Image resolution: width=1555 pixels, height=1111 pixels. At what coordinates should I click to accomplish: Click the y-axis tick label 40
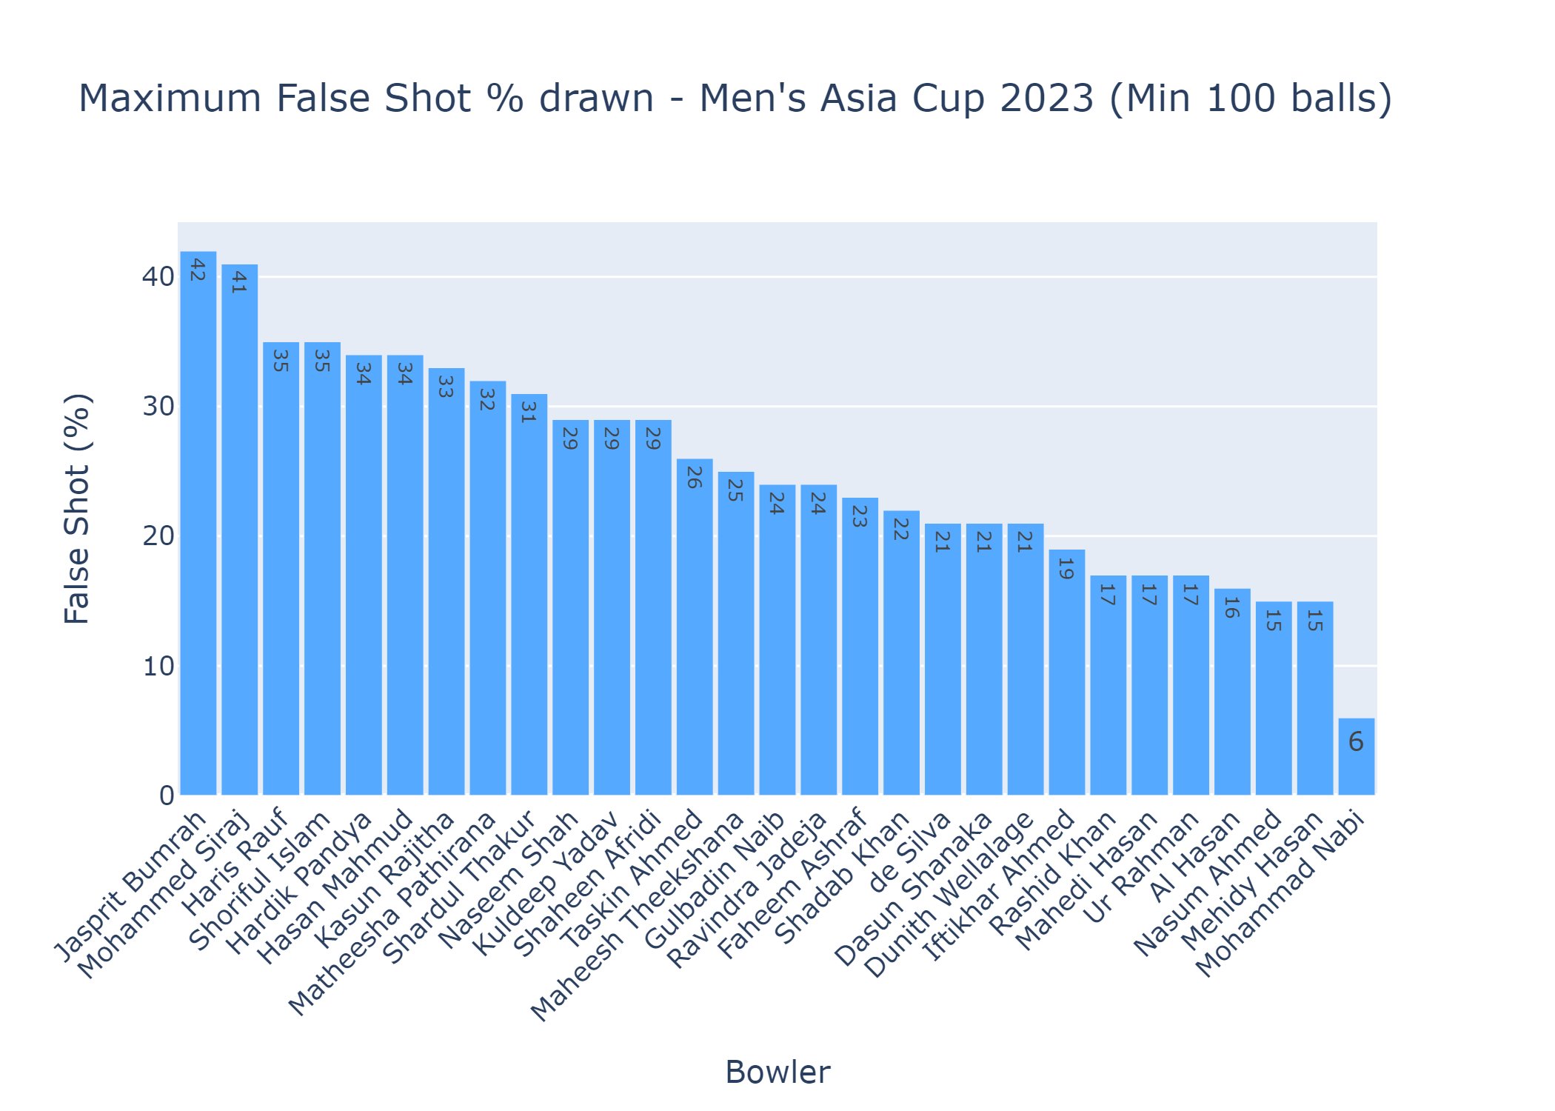click(x=158, y=277)
